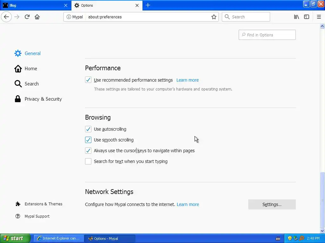This screenshot has height=243, width=325.
Task: Open the Windows start menu
Action: [x=15, y=238]
